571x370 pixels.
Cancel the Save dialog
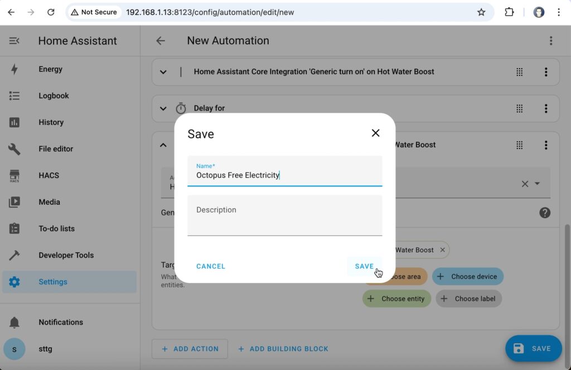pyautogui.click(x=211, y=266)
